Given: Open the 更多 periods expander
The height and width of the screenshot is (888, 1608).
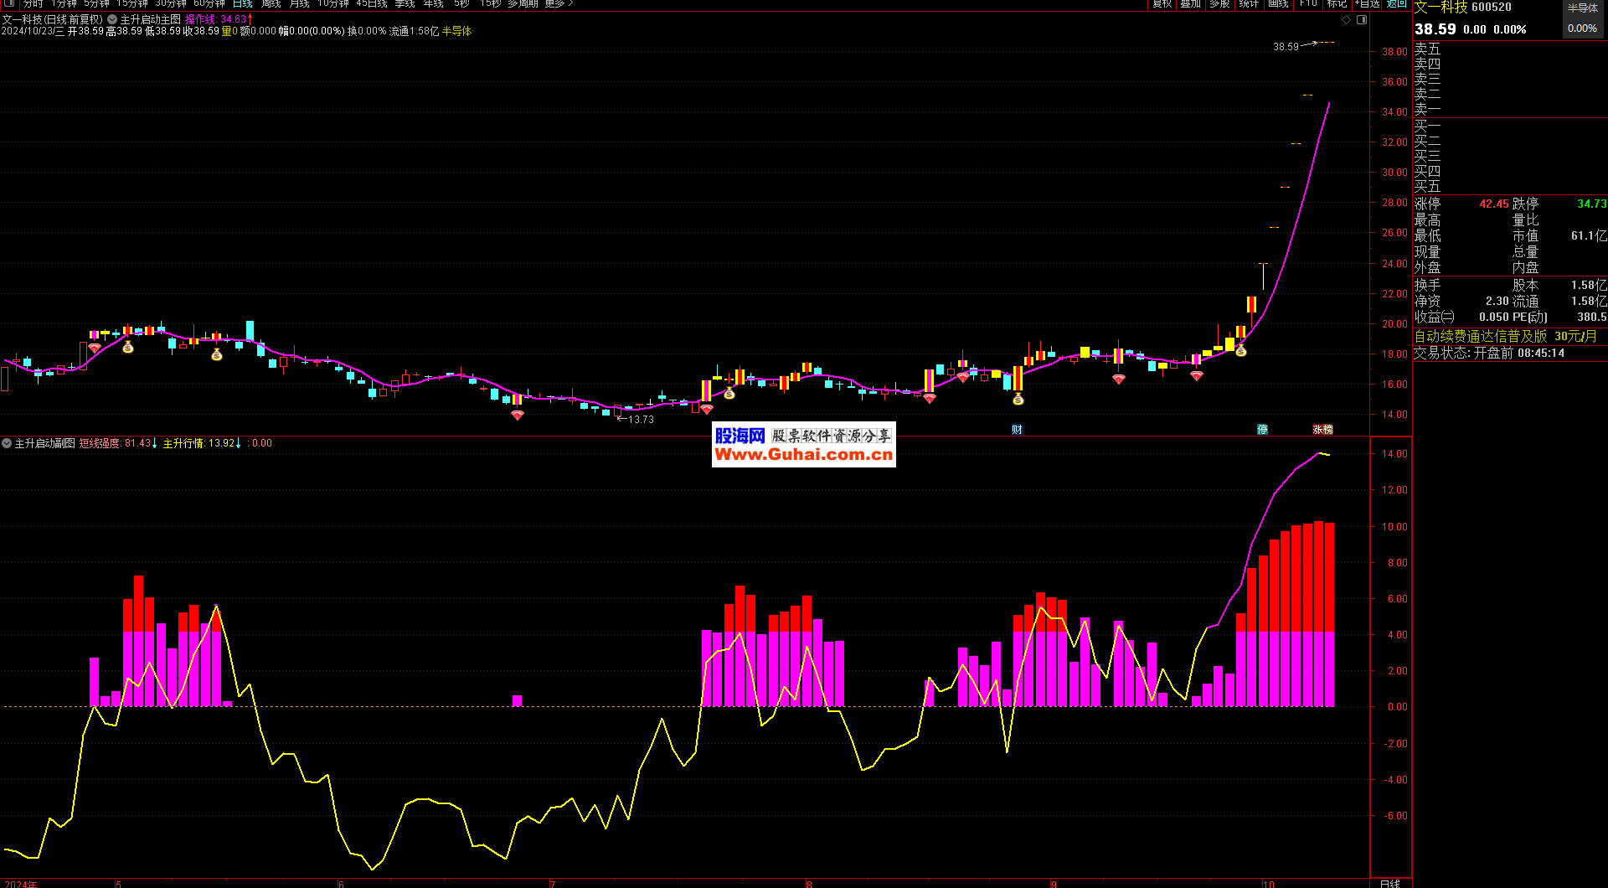Looking at the screenshot, I should point(559,4).
